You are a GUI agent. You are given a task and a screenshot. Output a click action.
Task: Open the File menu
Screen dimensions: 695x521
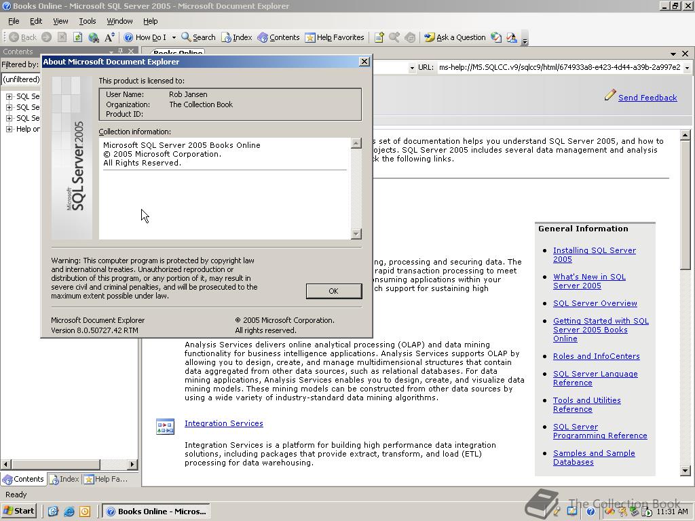click(14, 21)
